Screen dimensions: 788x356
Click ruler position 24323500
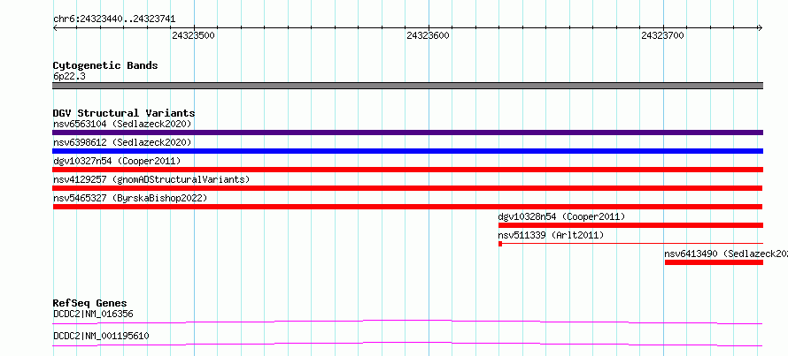point(194,35)
